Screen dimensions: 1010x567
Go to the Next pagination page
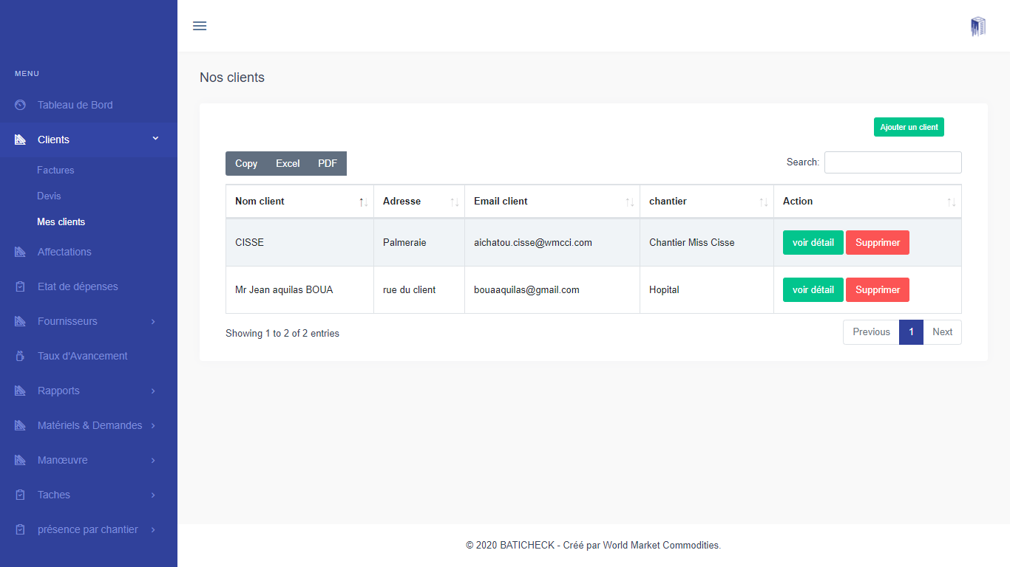942,331
